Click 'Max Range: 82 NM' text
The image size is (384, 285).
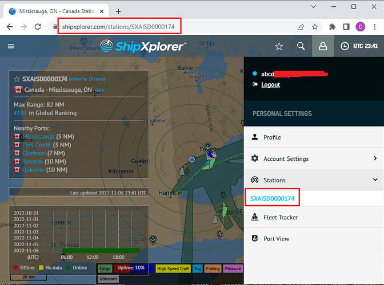pos(39,104)
